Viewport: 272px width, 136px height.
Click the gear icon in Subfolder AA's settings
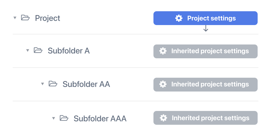pos(163,84)
